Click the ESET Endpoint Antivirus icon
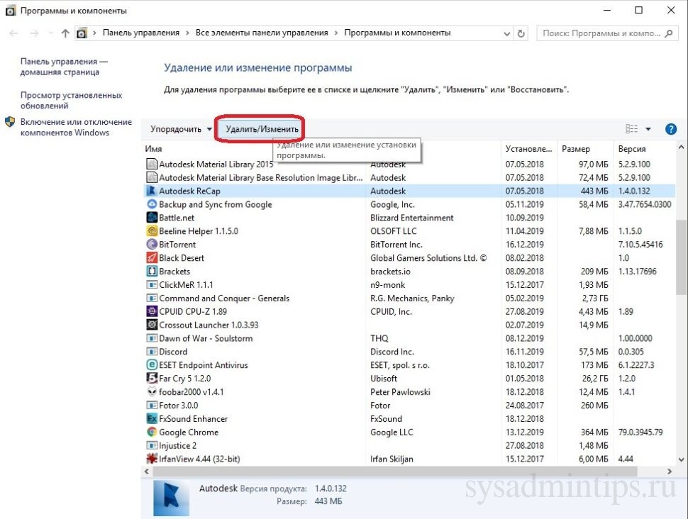The image size is (688, 519). coord(152,365)
